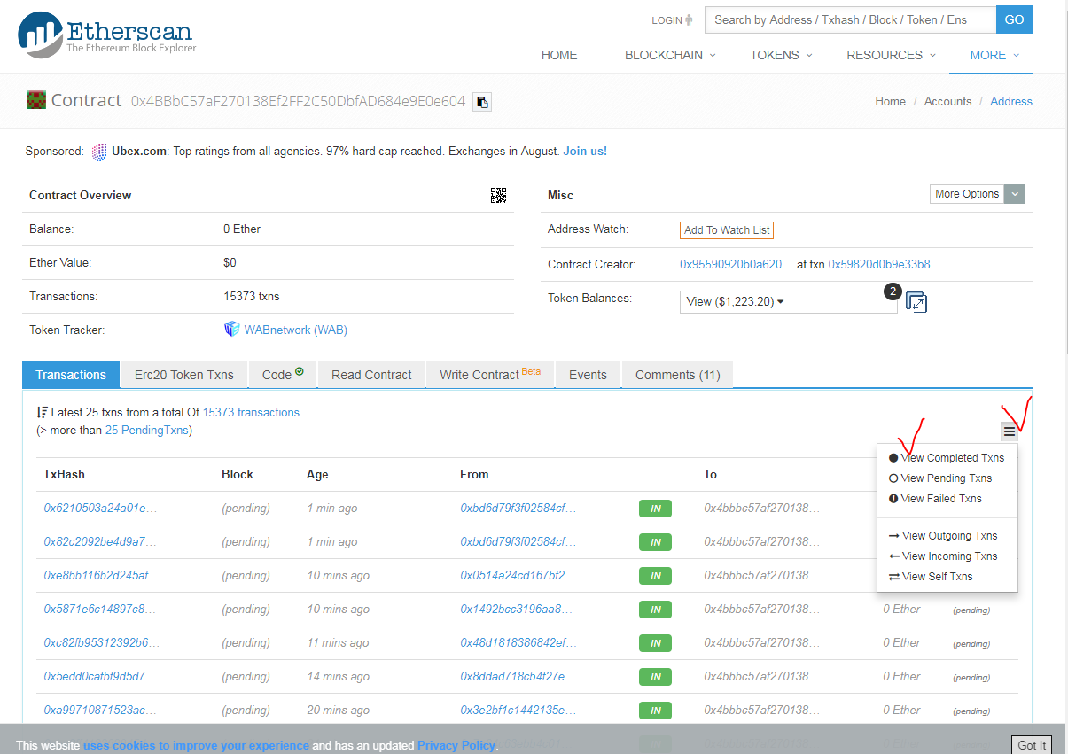Click the Home breadcrumb link
Image resolution: width=1068 pixels, height=754 pixels.
pos(891,101)
